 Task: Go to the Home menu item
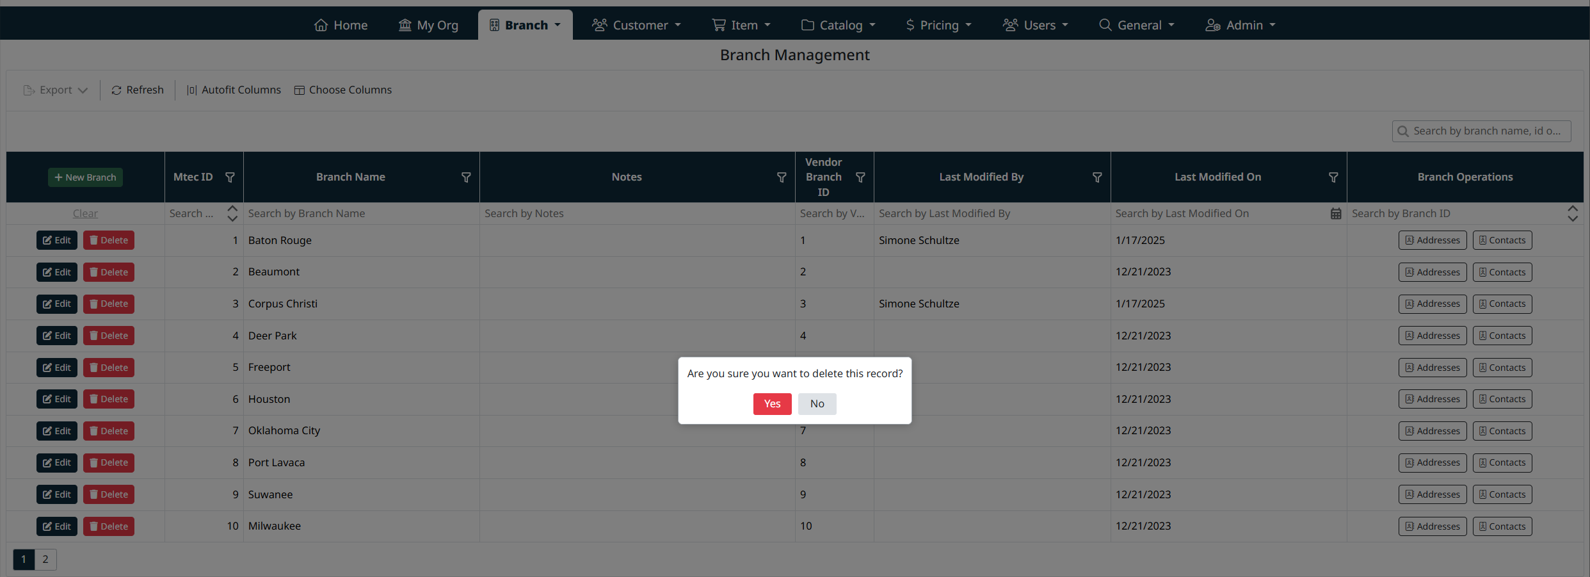click(x=341, y=25)
